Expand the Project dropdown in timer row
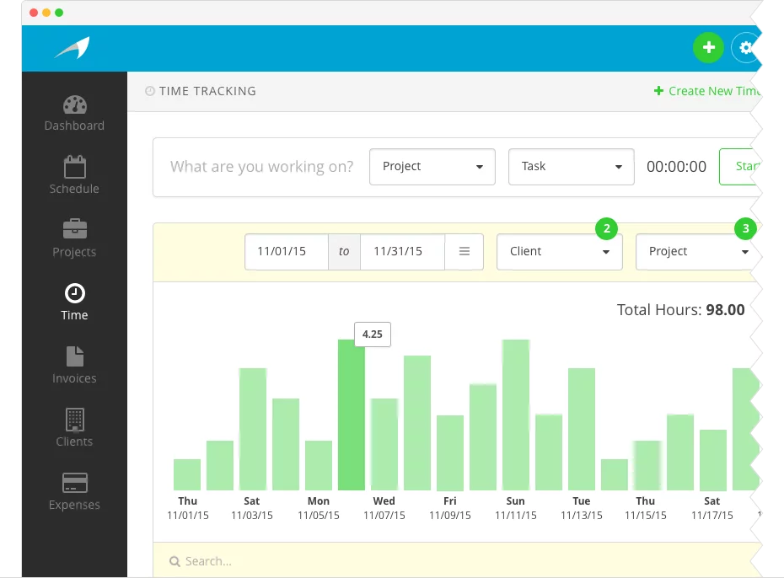Screen dimensions: 784x578 (432, 167)
